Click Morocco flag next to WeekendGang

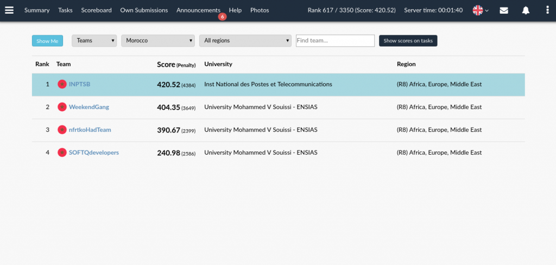coord(62,107)
